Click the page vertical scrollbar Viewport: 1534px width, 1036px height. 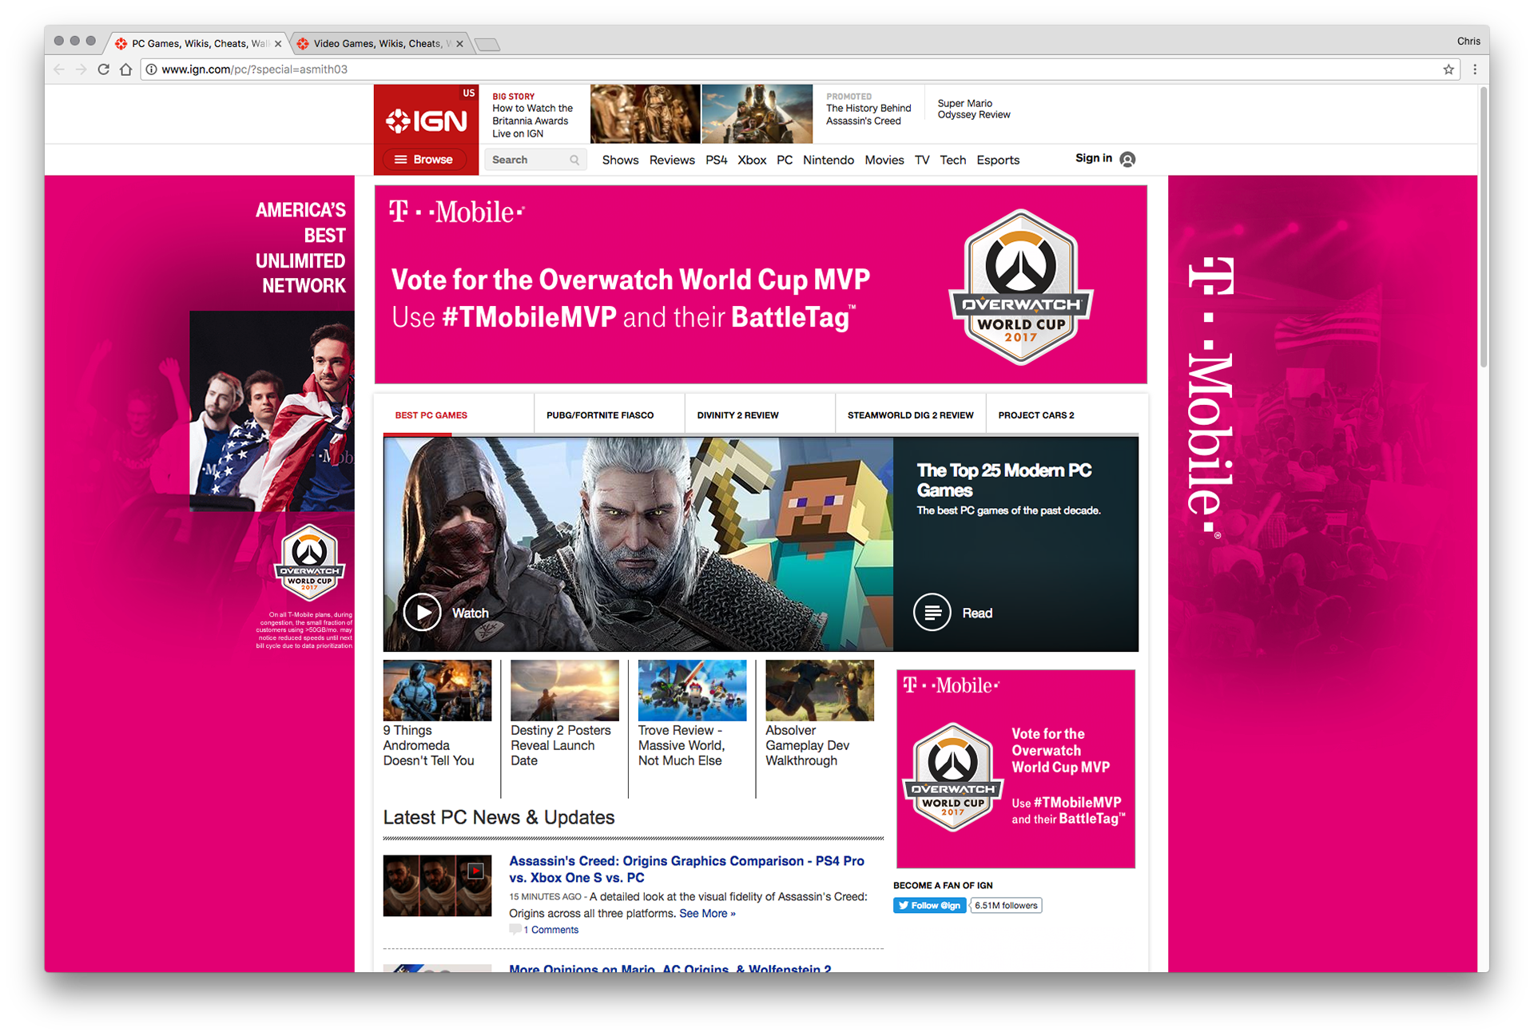(1483, 228)
